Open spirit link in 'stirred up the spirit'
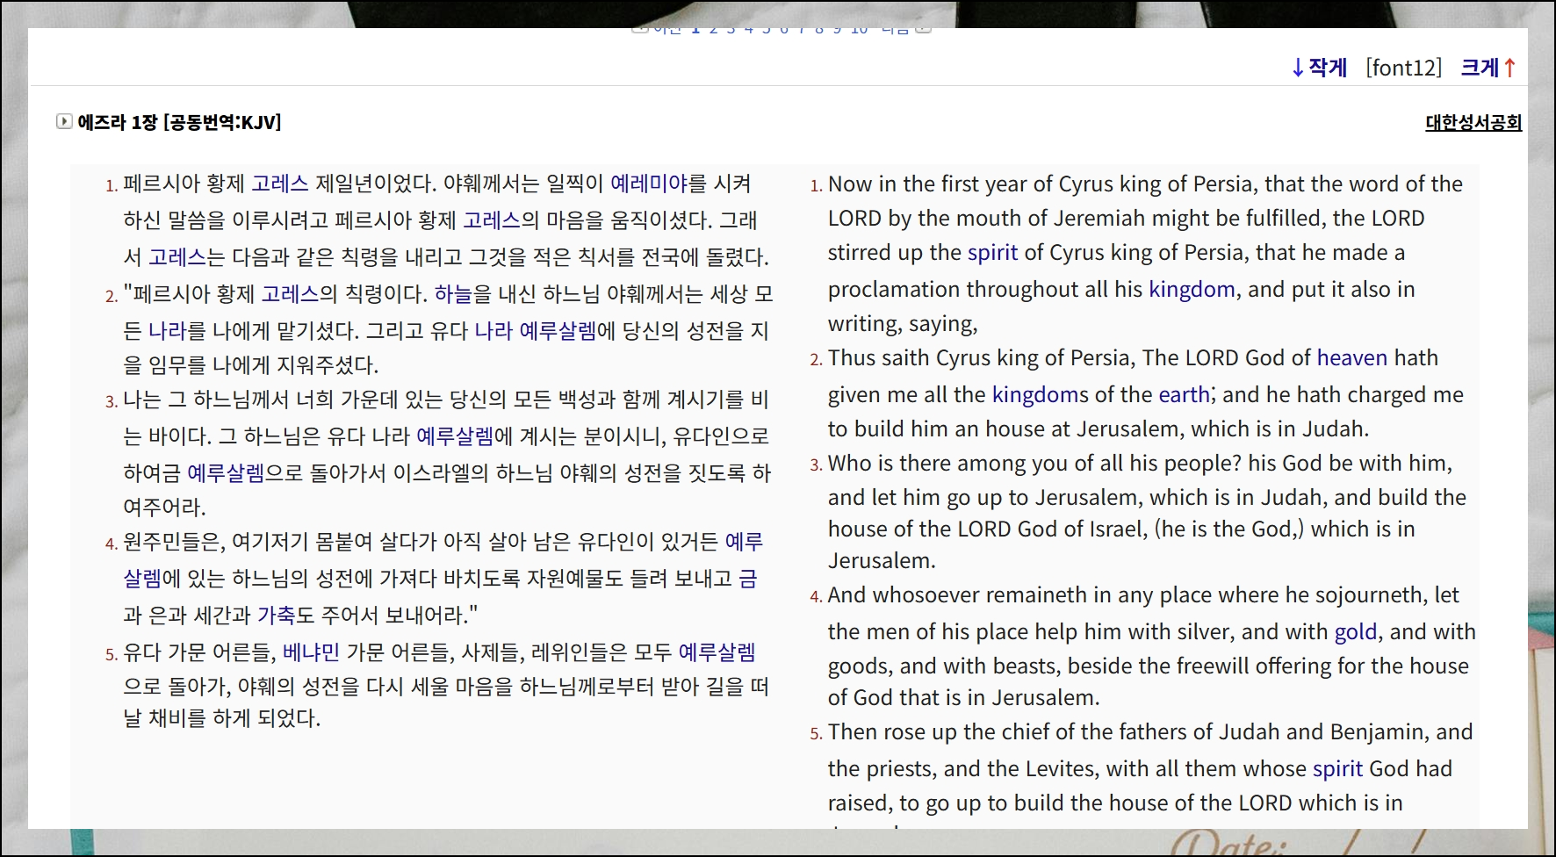Viewport: 1556px width, 857px height. (992, 253)
